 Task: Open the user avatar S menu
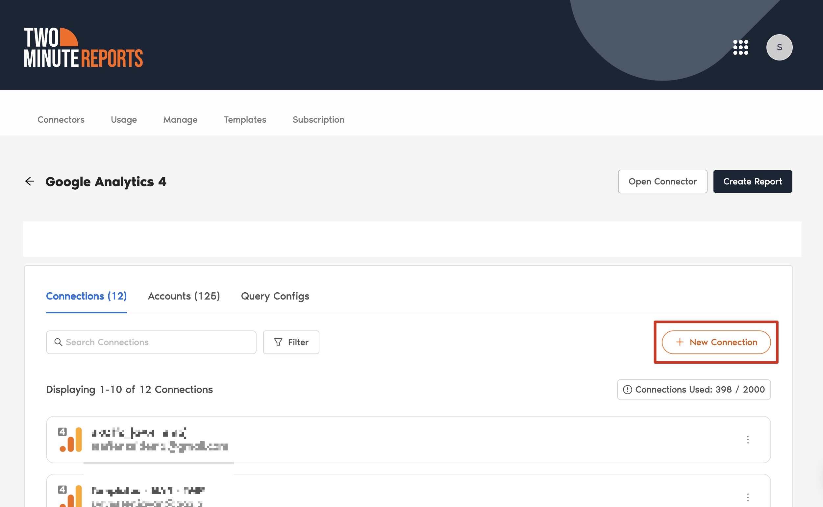[779, 47]
